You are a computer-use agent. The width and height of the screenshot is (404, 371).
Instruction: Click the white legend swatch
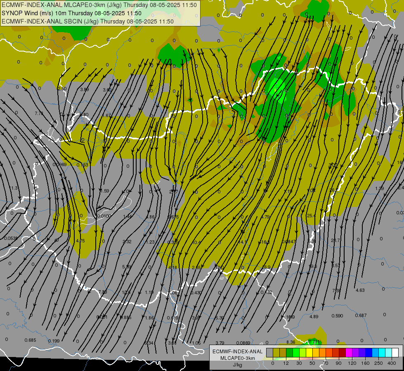tap(395, 352)
